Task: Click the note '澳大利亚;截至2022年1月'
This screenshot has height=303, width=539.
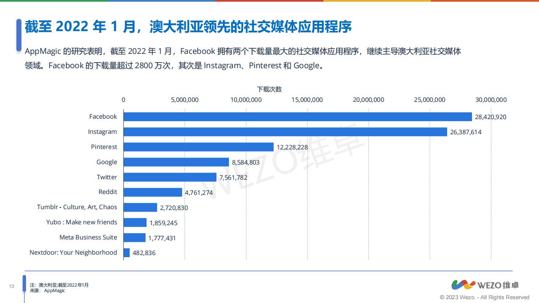Action: tap(63, 285)
